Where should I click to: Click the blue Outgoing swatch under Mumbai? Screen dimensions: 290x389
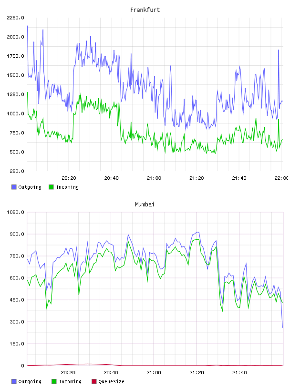click(x=14, y=381)
